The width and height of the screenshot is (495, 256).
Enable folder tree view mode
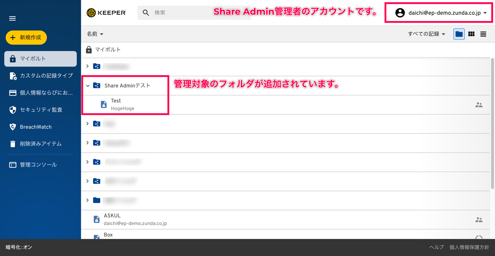[x=459, y=34]
